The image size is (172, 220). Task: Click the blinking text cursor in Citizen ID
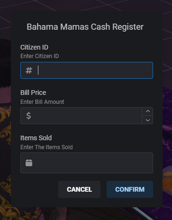pyautogui.click(x=38, y=70)
